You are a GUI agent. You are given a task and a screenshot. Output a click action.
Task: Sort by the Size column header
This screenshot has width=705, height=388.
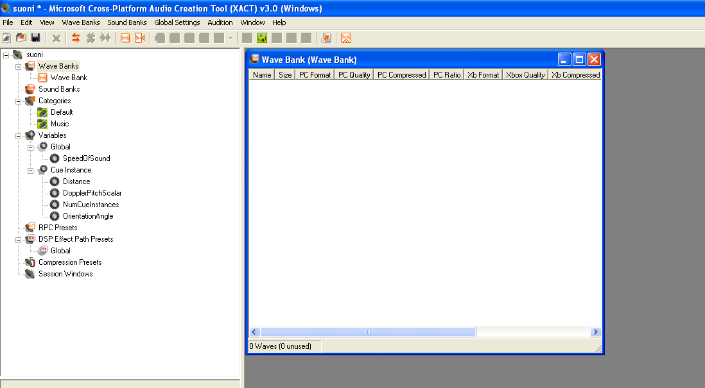(x=285, y=75)
